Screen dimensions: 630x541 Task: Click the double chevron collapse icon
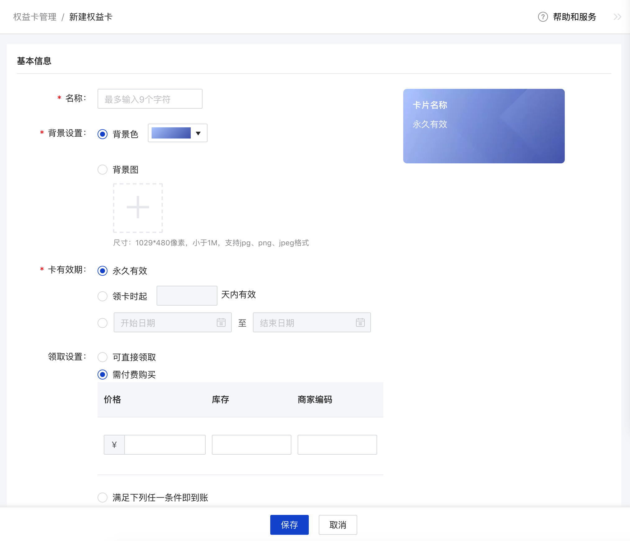(617, 17)
